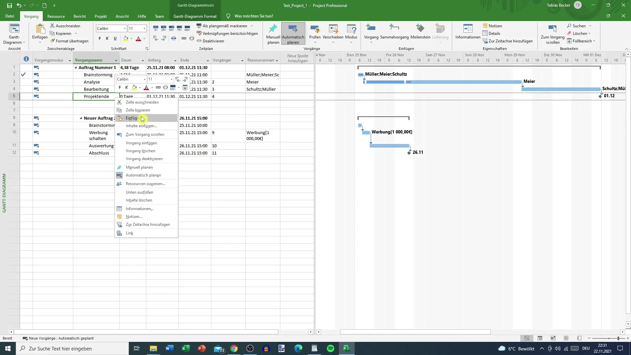Toggle Verknüpfungen berücksichtigen

[227, 33]
